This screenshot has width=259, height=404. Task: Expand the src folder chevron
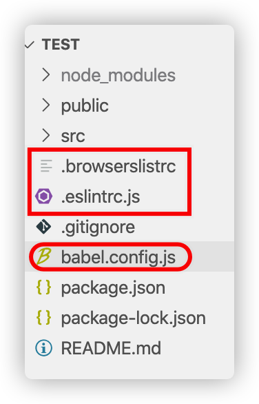(x=46, y=136)
